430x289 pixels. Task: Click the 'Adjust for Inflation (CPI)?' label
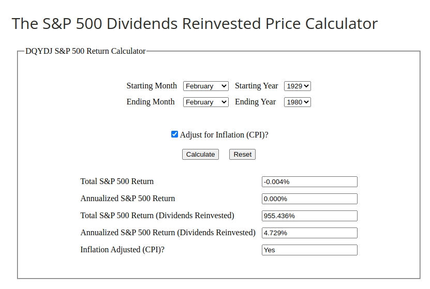click(224, 135)
